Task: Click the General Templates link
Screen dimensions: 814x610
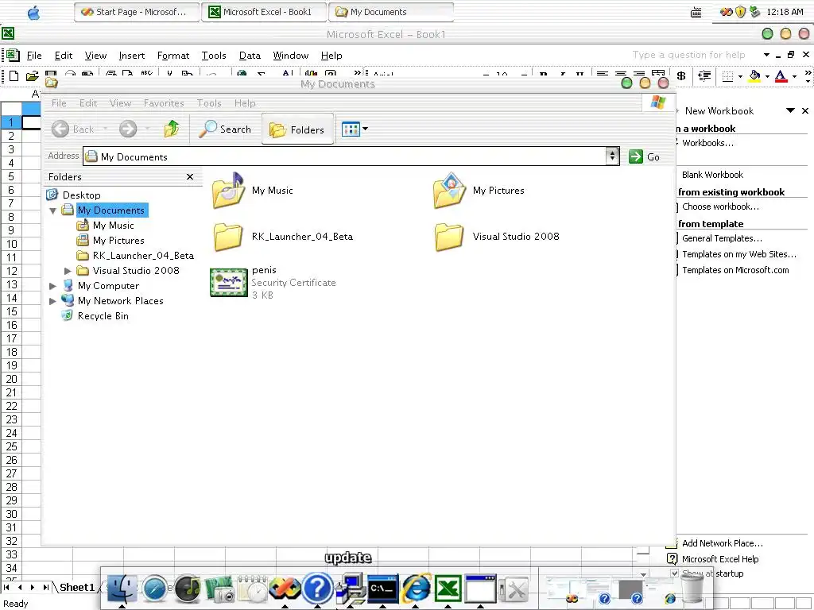Action: tap(722, 238)
